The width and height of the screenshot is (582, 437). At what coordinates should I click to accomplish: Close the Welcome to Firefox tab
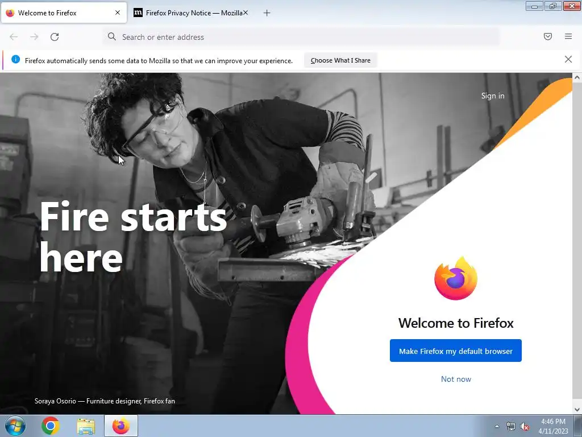point(118,13)
